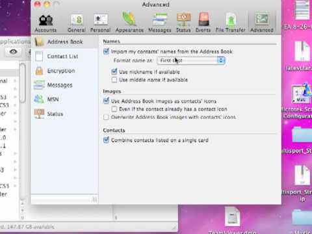Image resolution: width=312 pixels, height=234 pixels.
Task: Select Contact List in the sidebar
Action: [x=64, y=57]
